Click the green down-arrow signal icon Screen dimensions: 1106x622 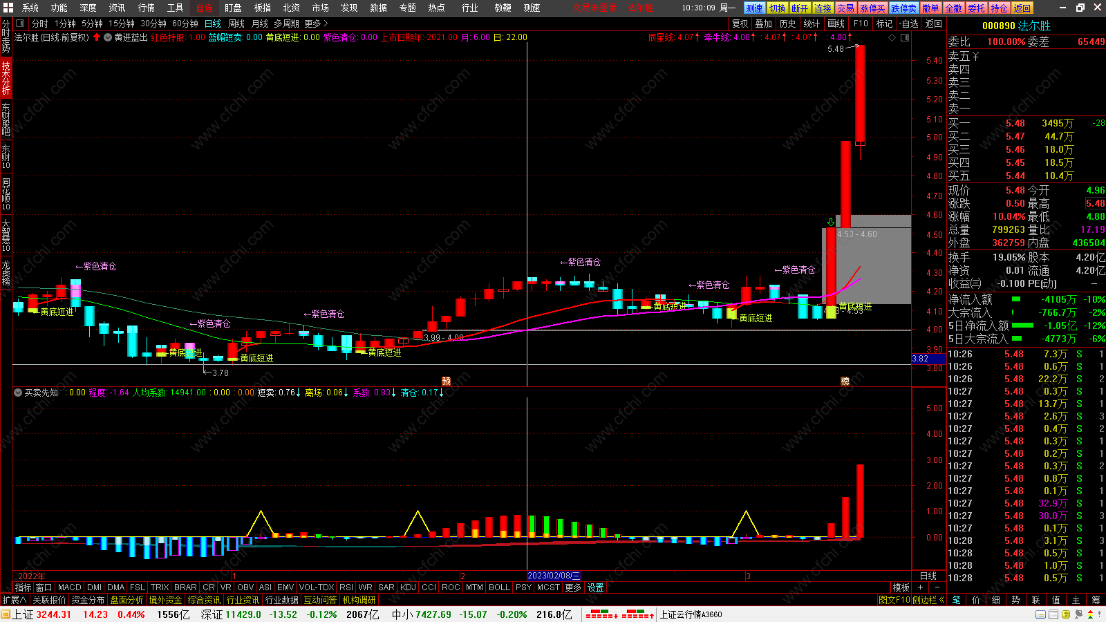pos(831,222)
